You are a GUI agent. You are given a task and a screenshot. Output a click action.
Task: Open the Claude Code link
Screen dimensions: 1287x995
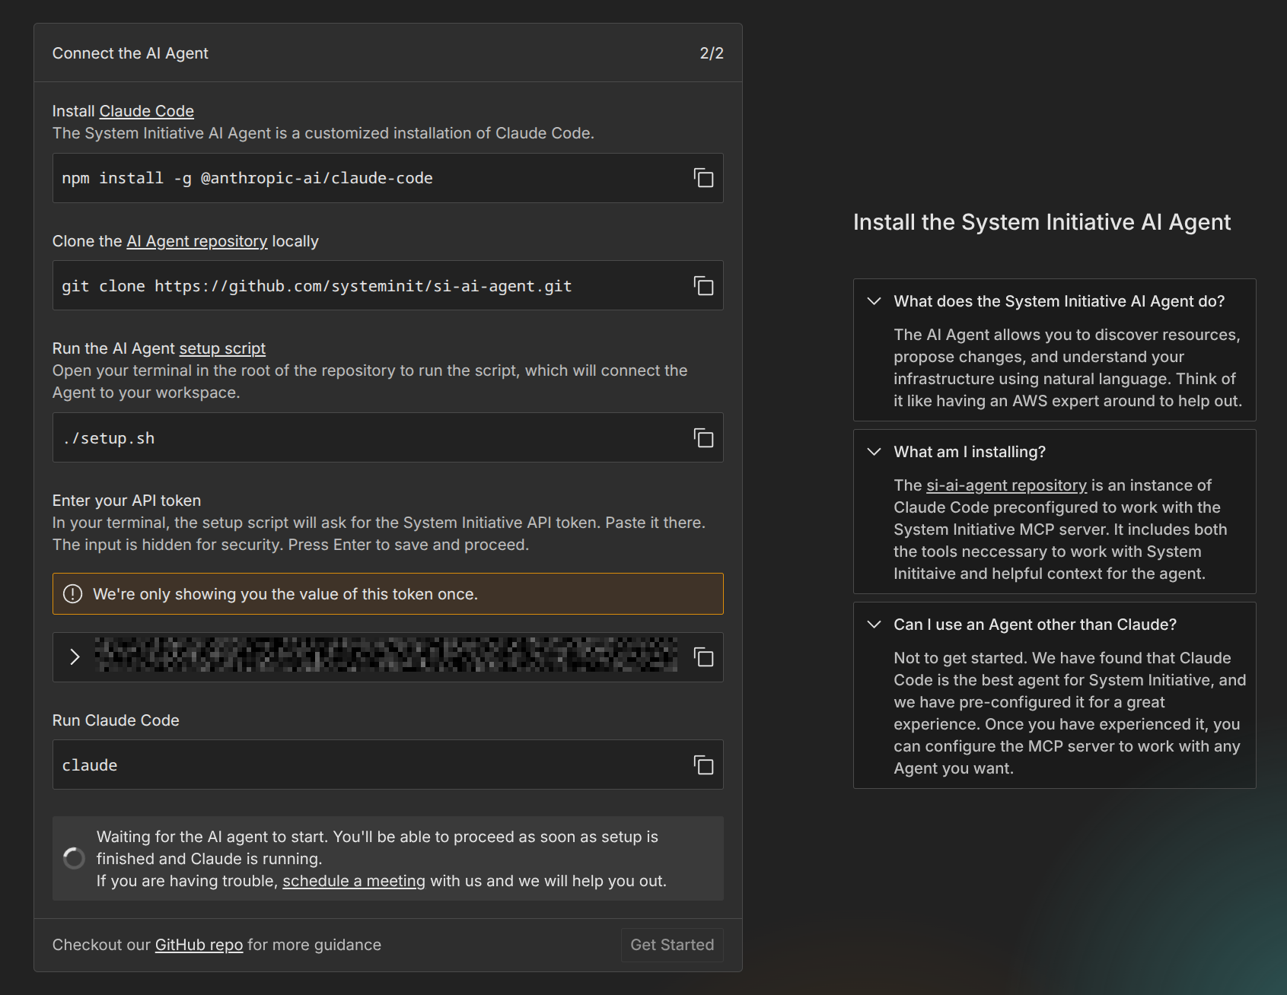(x=146, y=111)
